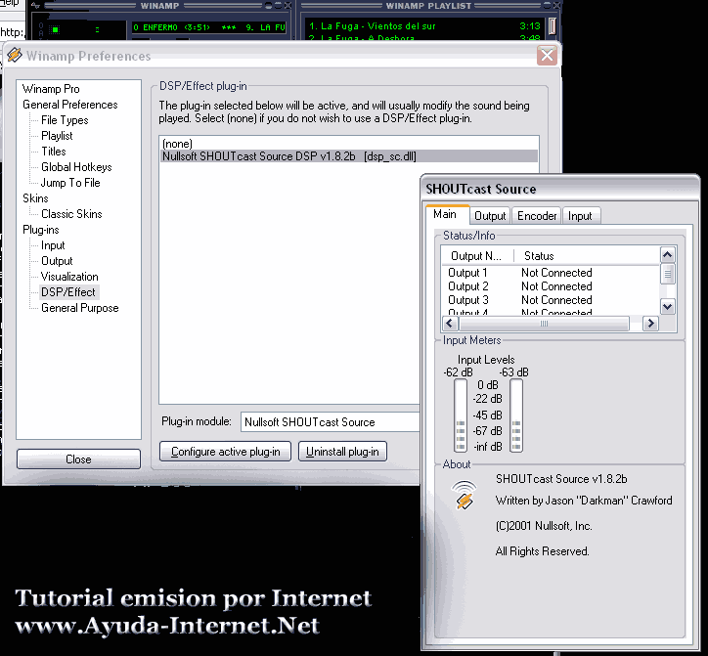Select DSP/Effect in plug-ins tree

click(68, 292)
